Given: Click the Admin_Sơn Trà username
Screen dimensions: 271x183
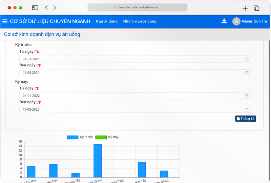Looking at the screenshot, I should [x=254, y=21].
